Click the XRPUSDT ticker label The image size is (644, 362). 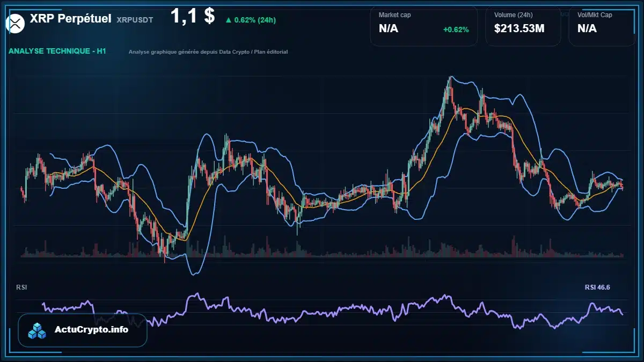coord(135,20)
